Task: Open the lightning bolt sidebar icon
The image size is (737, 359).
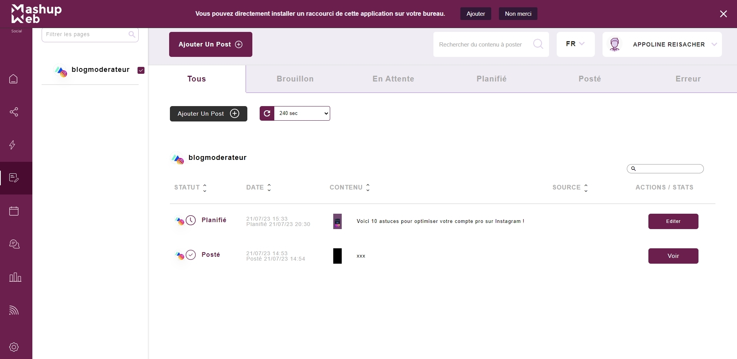Action: pyautogui.click(x=13, y=145)
